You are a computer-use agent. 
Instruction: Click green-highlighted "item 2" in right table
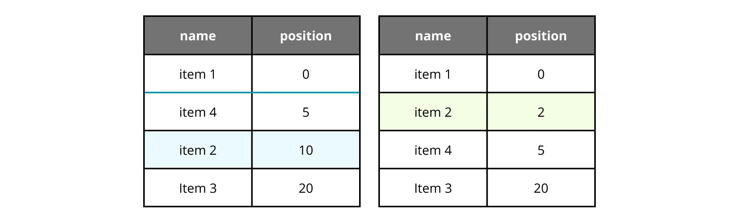pyautogui.click(x=433, y=112)
